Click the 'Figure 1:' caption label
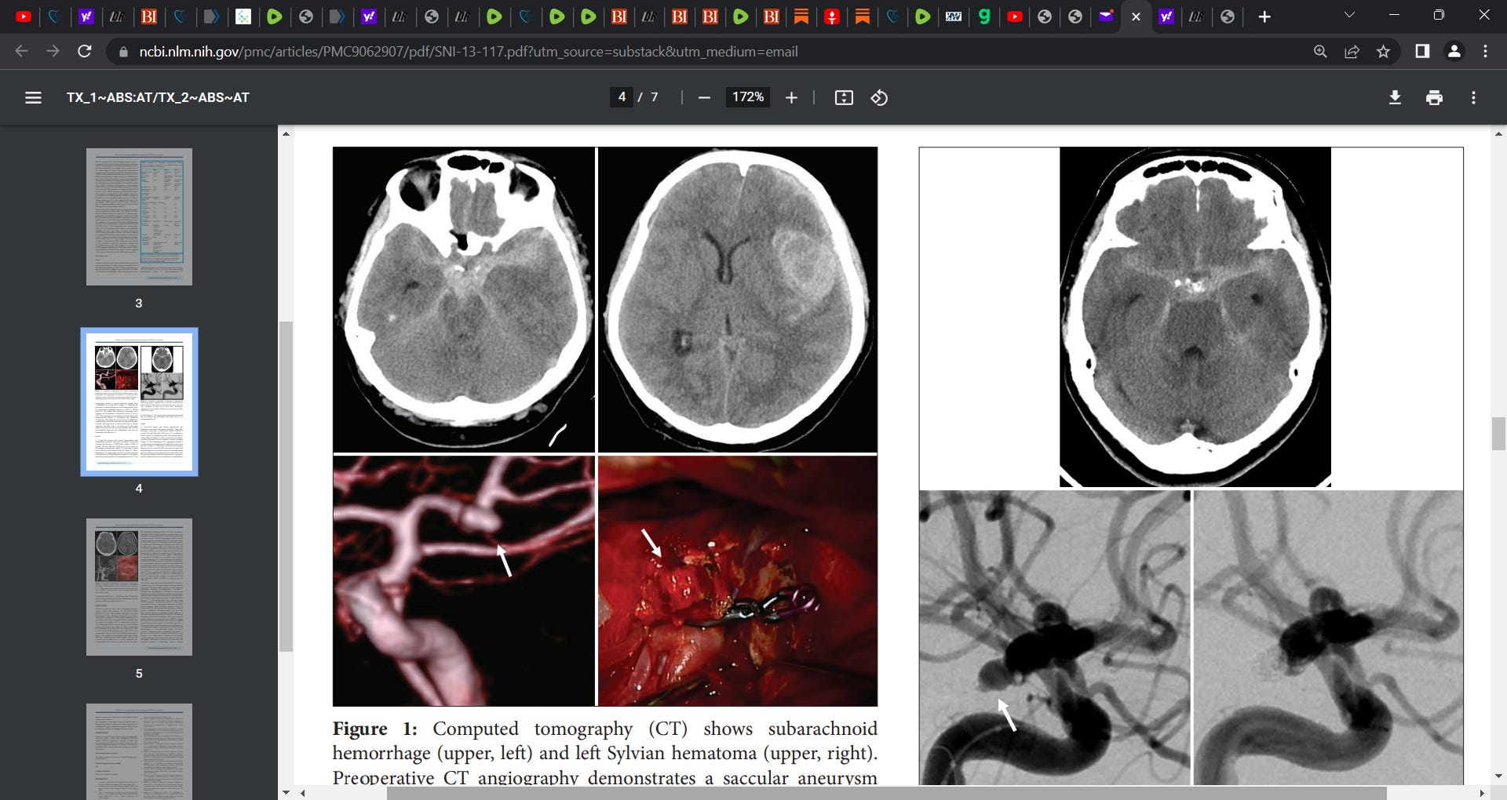Image resolution: width=1507 pixels, height=800 pixels. (x=374, y=729)
